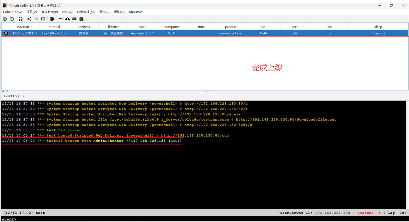Image resolution: width=409 pixels, height=222 pixels.
Task: Sort by the listener column header
Action: [x=113, y=27]
